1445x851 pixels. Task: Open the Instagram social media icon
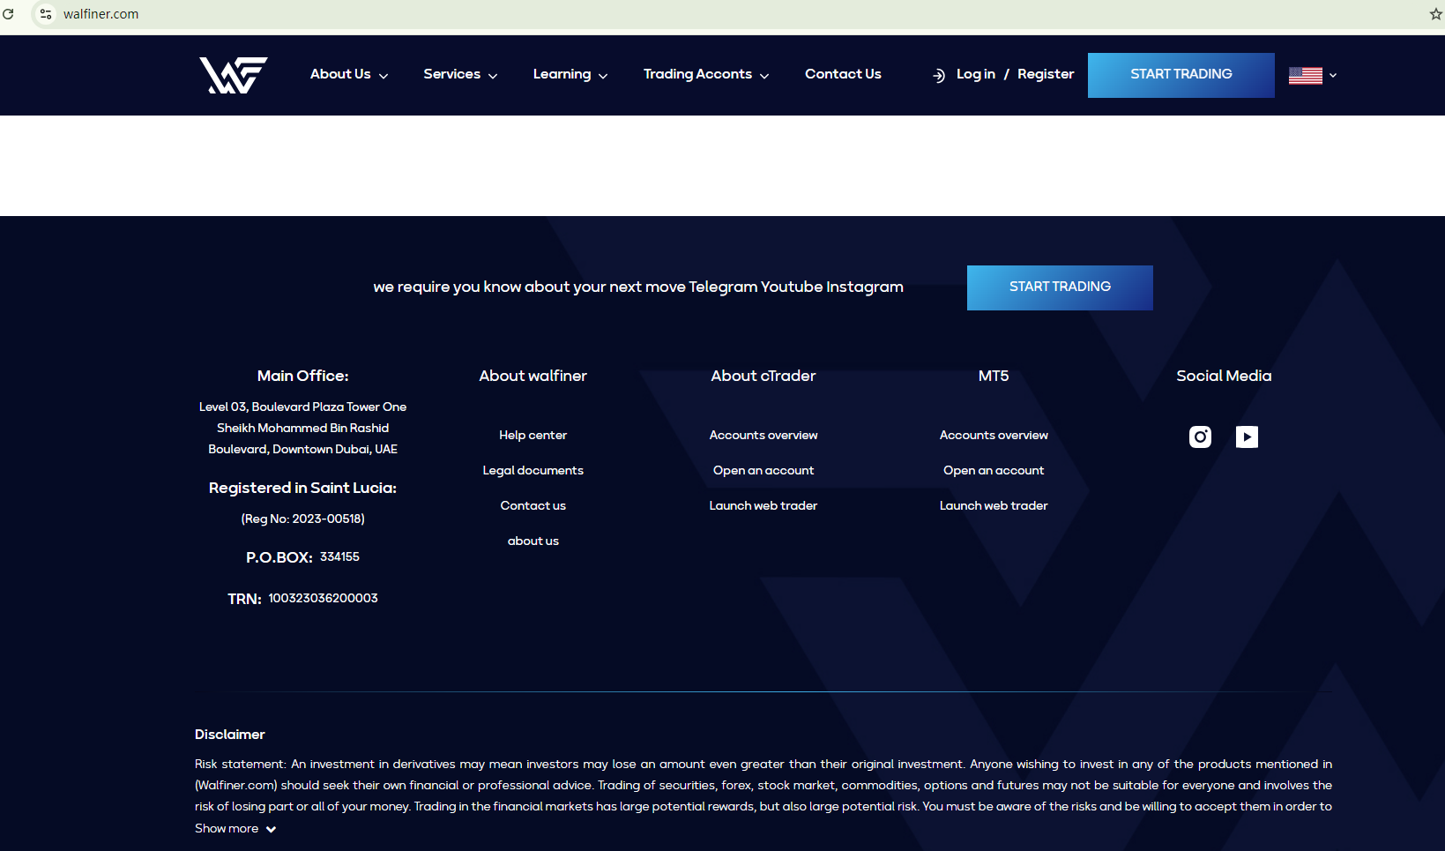pyautogui.click(x=1200, y=437)
